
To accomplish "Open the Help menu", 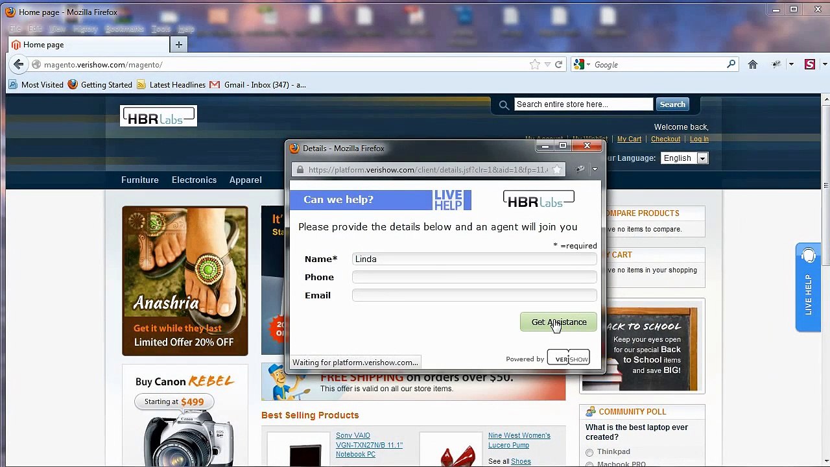I will [186, 29].
